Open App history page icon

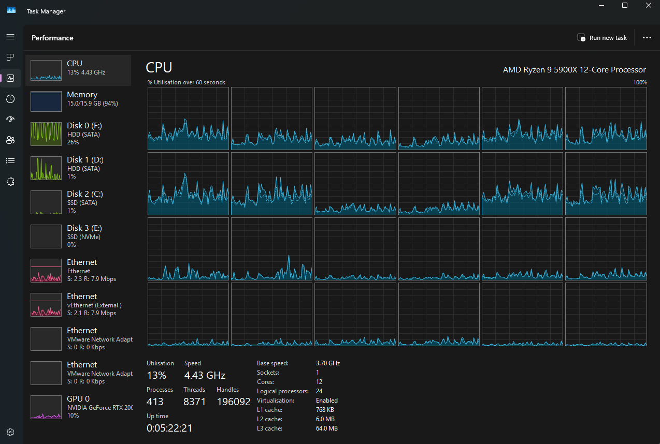[10, 99]
